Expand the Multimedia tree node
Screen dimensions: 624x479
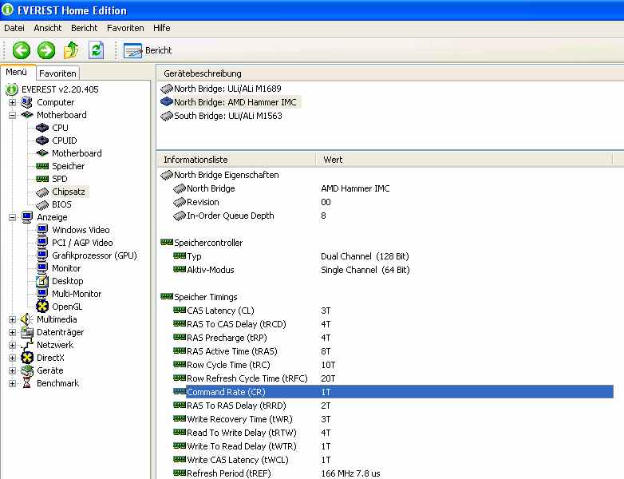coord(12,319)
